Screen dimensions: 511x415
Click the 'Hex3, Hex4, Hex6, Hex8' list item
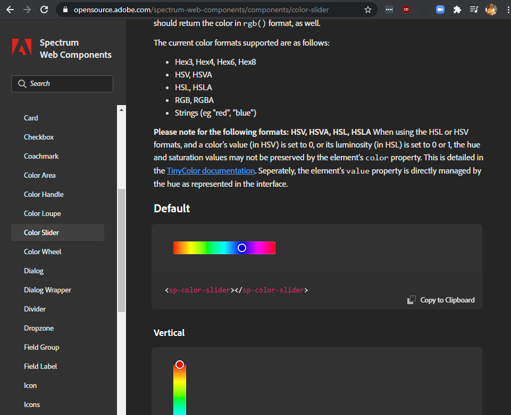215,62
